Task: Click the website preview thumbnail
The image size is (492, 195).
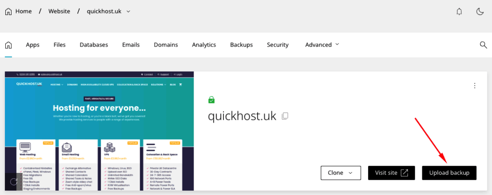Action: 99,131
